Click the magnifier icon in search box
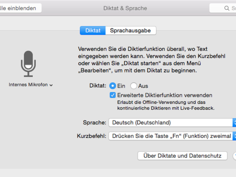Screen dimensions: 236x177 coord(227,8)
